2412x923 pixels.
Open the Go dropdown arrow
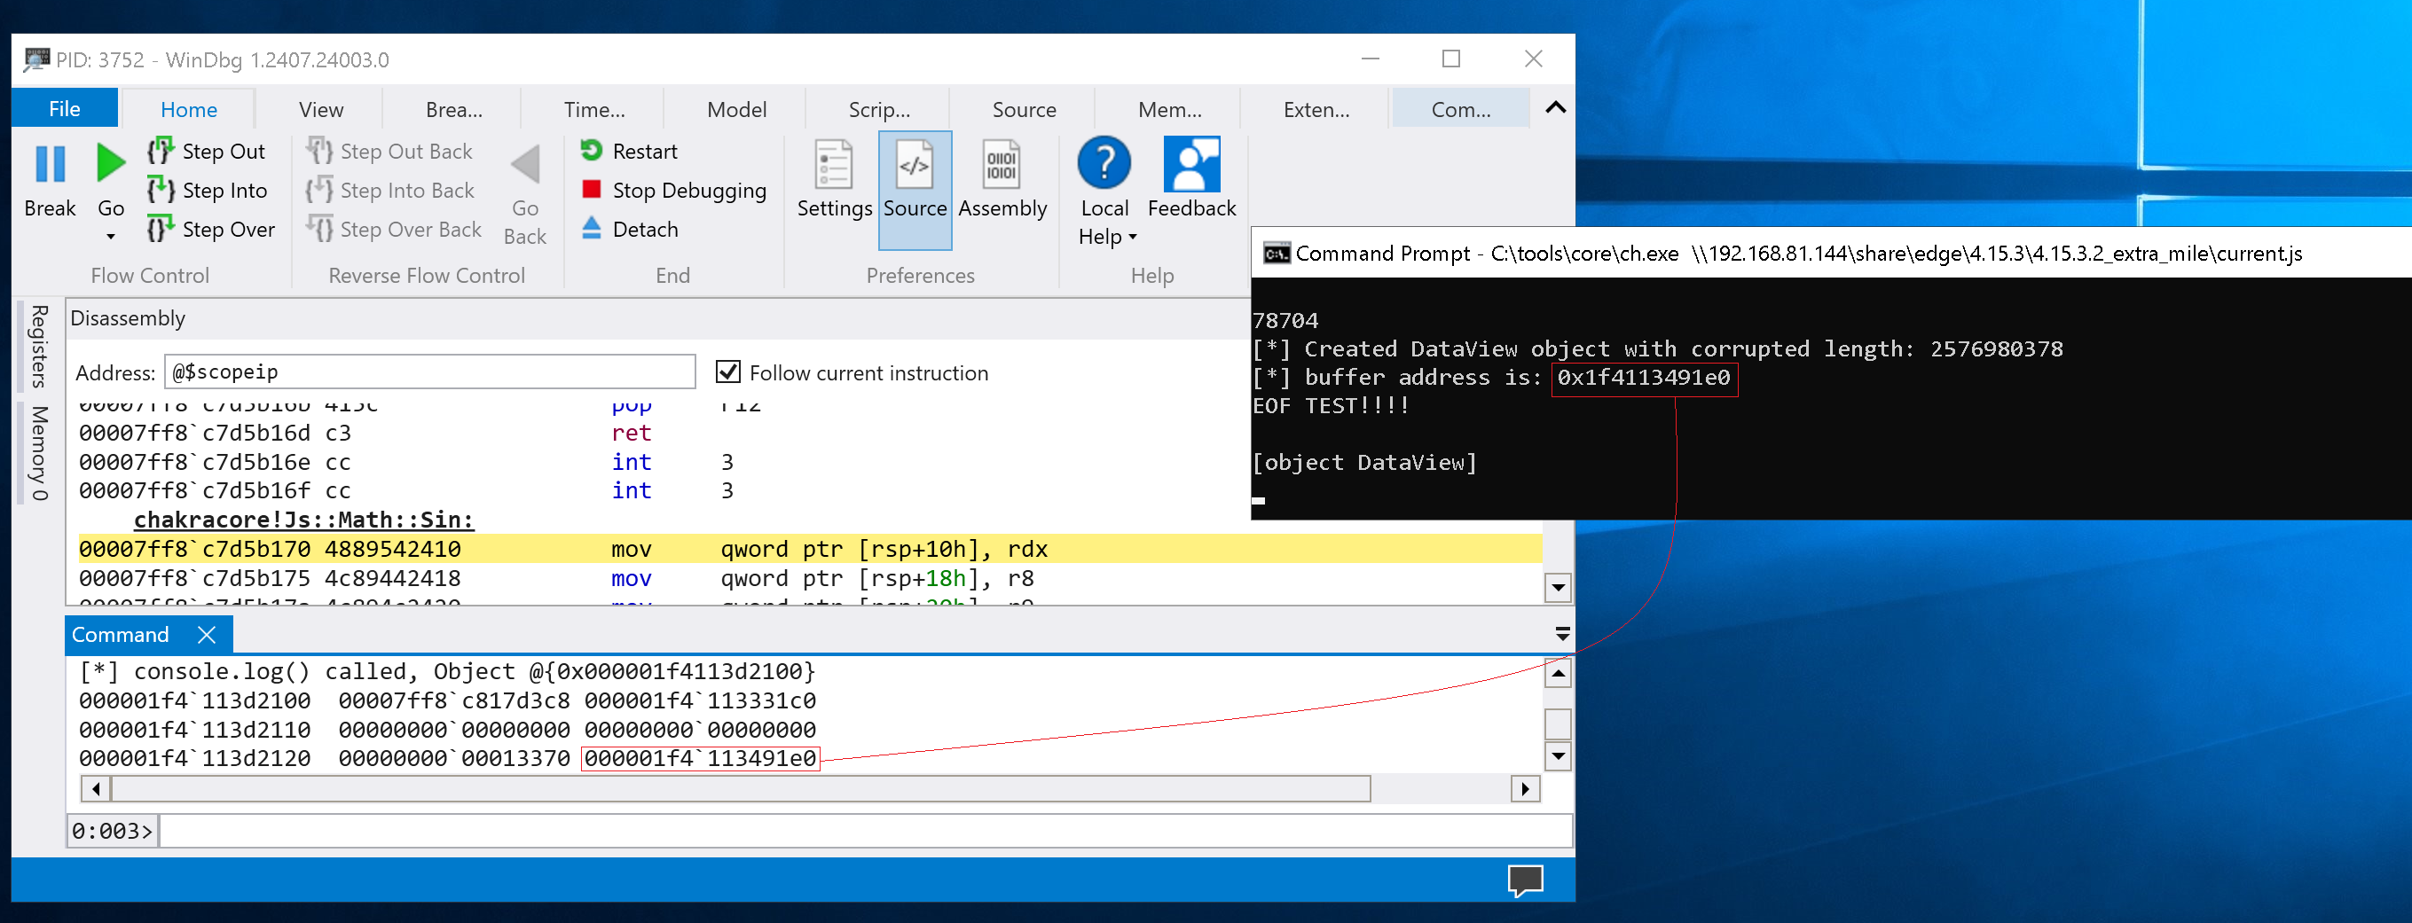click(x=111, y=237)
